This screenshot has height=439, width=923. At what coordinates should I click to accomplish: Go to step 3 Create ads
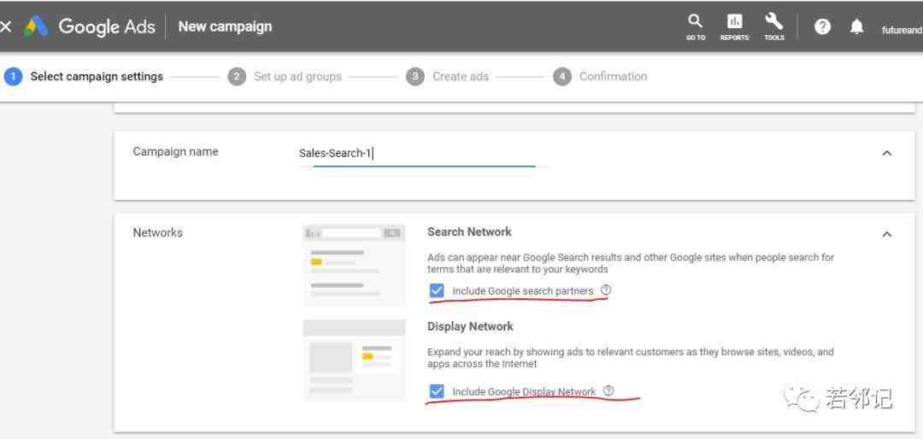pos(447,77)
